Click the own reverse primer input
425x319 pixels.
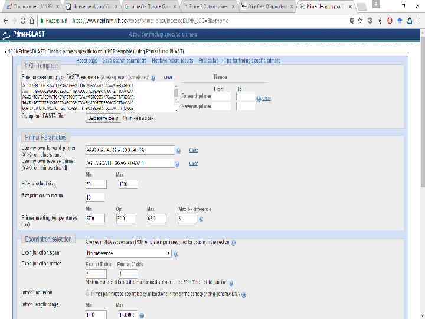coord(130,163)
